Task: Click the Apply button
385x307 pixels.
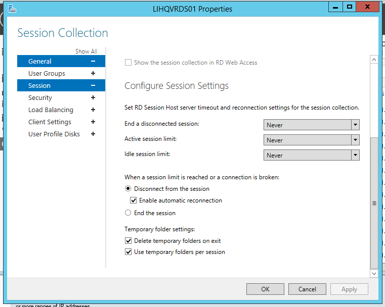Action: click(349, 289)
